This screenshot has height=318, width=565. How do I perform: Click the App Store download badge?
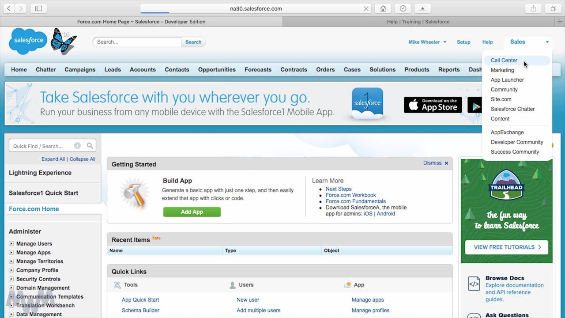(433, 105)
